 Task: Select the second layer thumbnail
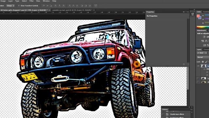[x=203, y=78]
